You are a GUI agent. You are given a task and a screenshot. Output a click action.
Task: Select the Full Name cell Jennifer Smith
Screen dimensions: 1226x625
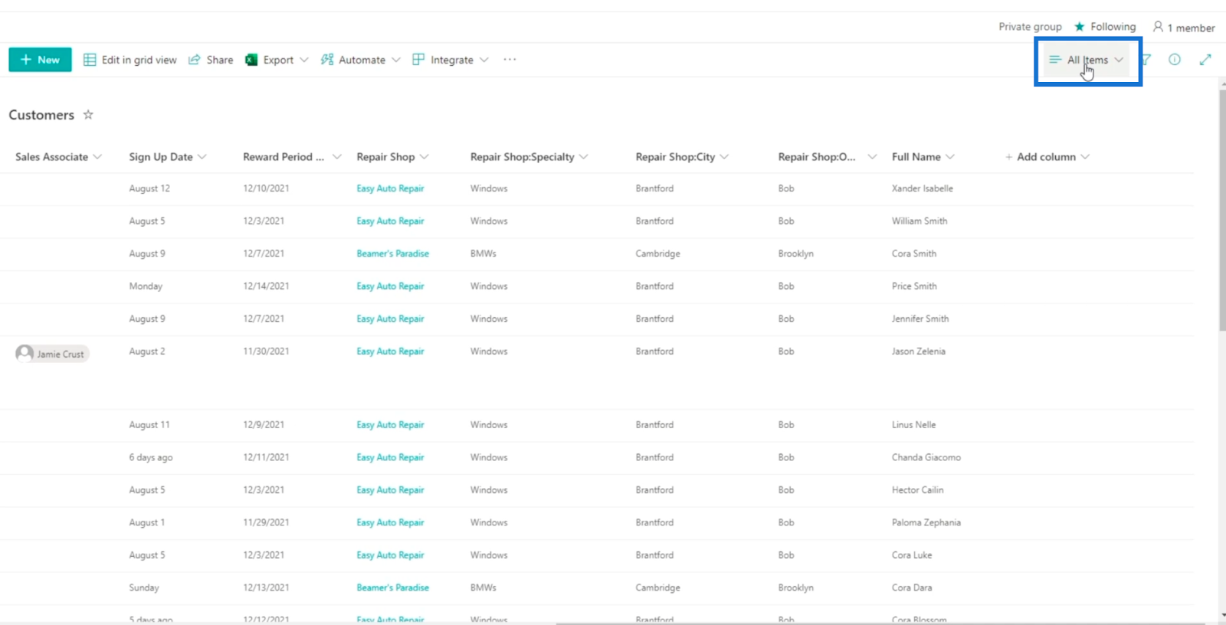(920, 319)
